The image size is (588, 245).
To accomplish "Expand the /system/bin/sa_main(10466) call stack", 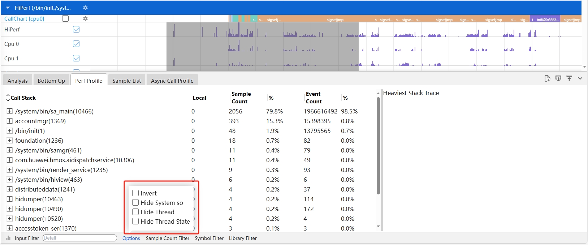I will click(10, 111).
